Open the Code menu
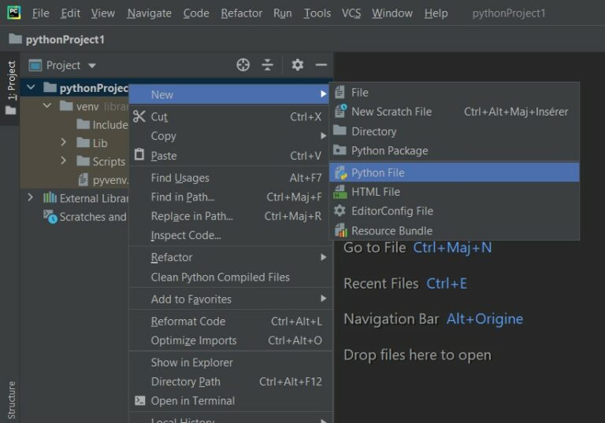The image size is (605, 423). coord(196,13)
